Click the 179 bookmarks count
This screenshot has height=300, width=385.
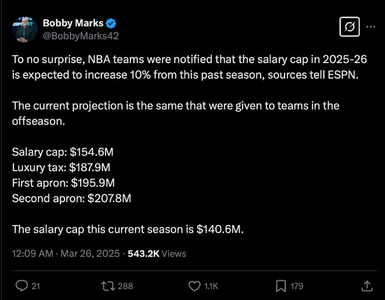(x=297, y=286)
